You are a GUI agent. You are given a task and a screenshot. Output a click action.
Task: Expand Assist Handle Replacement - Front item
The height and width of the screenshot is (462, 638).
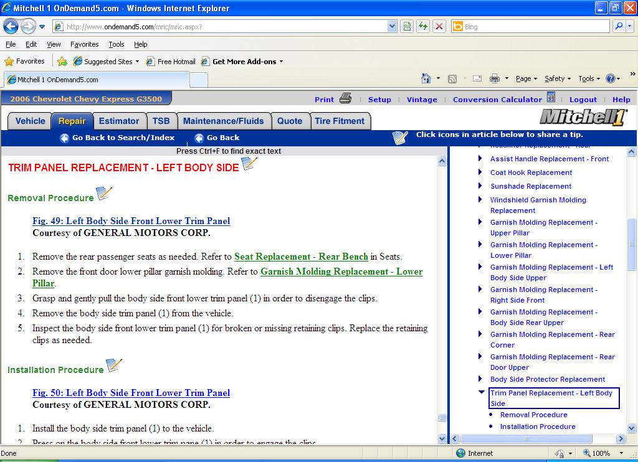pyautogui.click(x=480, y=159)
